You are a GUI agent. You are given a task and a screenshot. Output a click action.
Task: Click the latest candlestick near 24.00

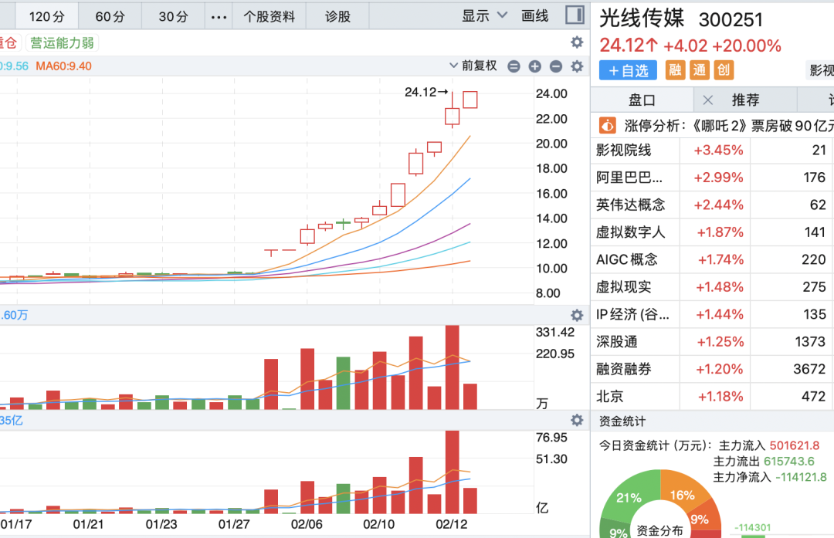[470, 100]
